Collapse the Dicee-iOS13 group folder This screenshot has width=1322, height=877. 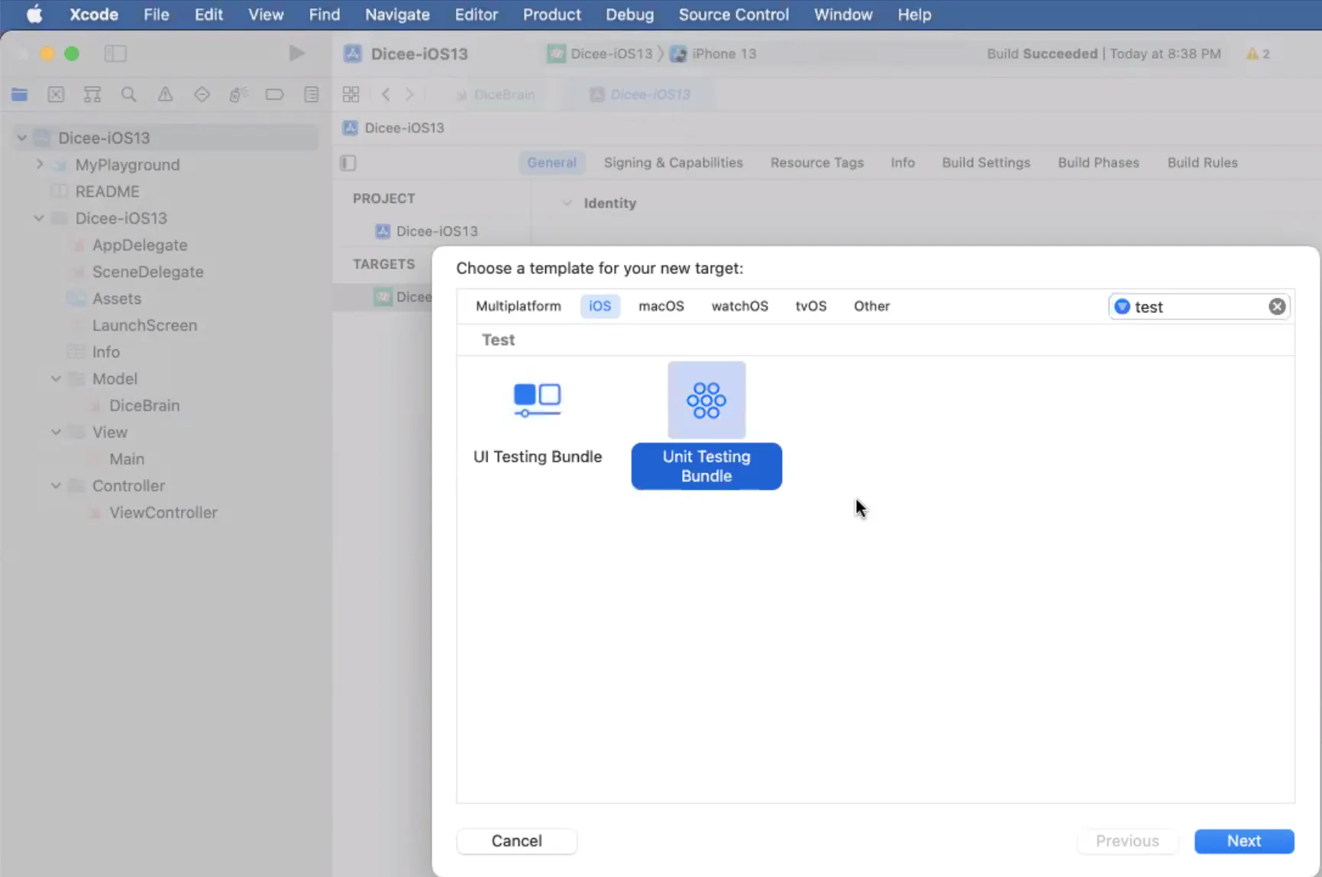coord(39,218)
